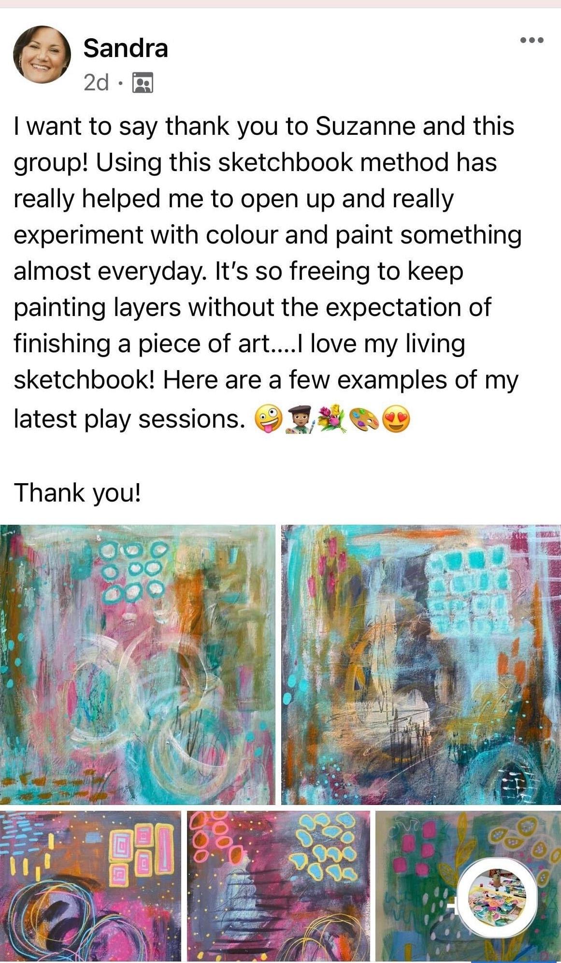Viewport: 561px width, 963px height.
Task: Open Sandra's profile via her name
Action: (x=126, y=48)
